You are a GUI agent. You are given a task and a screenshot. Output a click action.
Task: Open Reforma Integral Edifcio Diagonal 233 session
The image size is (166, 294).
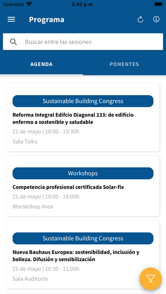[x=83, y=117]
